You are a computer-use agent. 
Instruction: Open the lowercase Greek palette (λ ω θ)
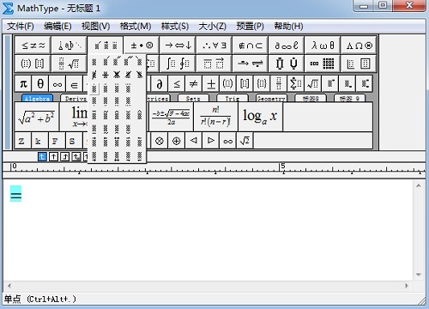(323, 45)
